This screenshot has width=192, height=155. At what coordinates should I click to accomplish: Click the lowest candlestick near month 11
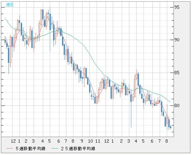click(97, 100)
